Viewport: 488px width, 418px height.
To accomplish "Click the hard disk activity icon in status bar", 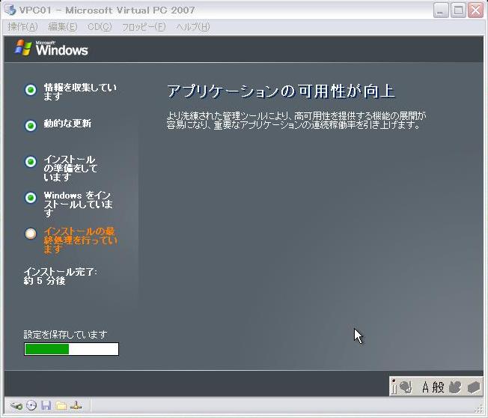I will tap(16, 406).
